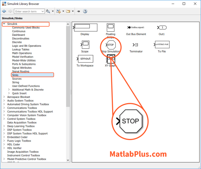Click the back navigation arrow
Screen dimensions: 201x169
click(x=4, y=11)
